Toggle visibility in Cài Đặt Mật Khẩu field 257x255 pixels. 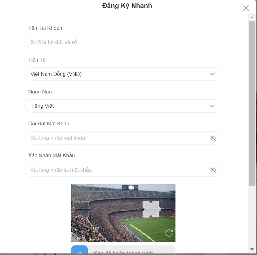click(x=213, y=138)
